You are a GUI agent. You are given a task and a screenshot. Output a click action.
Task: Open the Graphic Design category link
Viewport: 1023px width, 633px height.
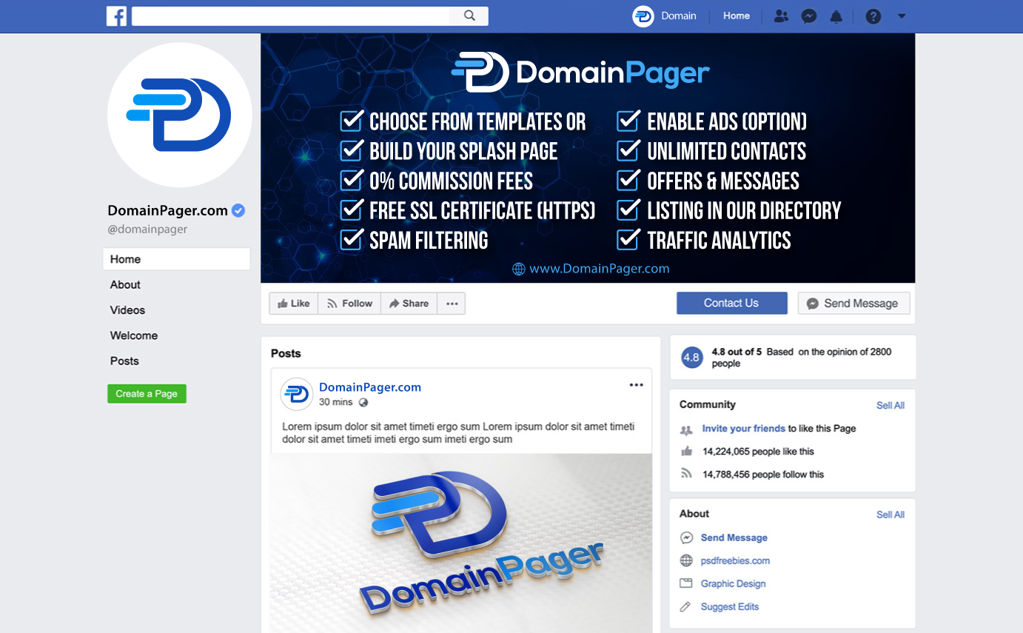(734, 584)
